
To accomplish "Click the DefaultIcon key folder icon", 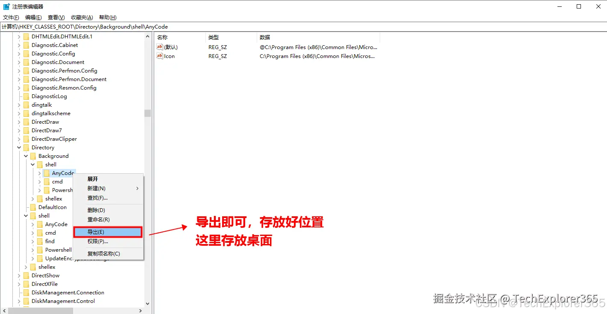I will pyautogui.click(x=32, y=207).
